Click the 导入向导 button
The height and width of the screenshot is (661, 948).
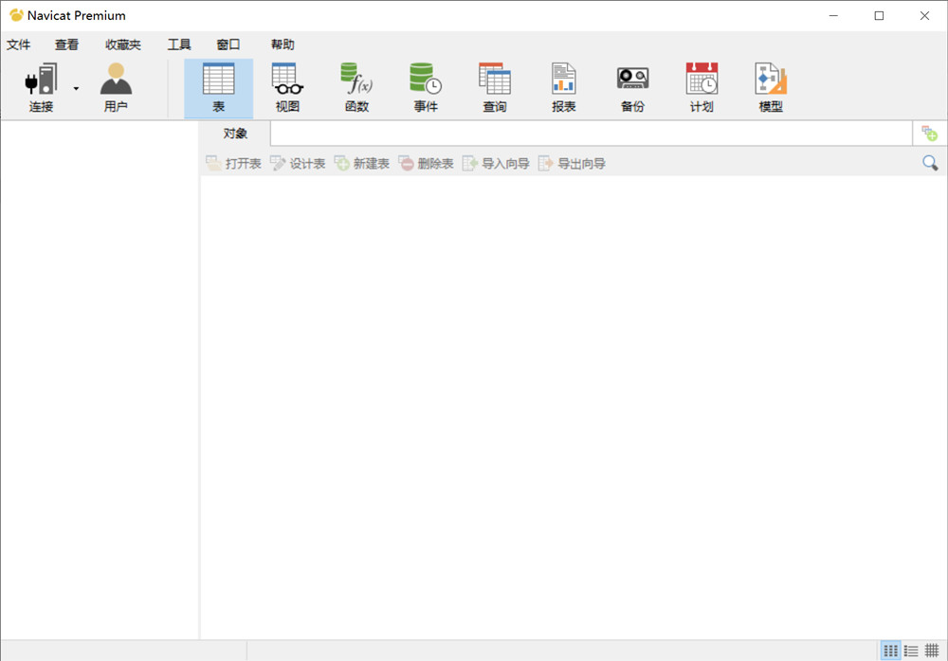tap(495, 164)
